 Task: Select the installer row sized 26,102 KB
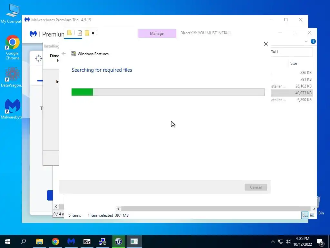292,86
